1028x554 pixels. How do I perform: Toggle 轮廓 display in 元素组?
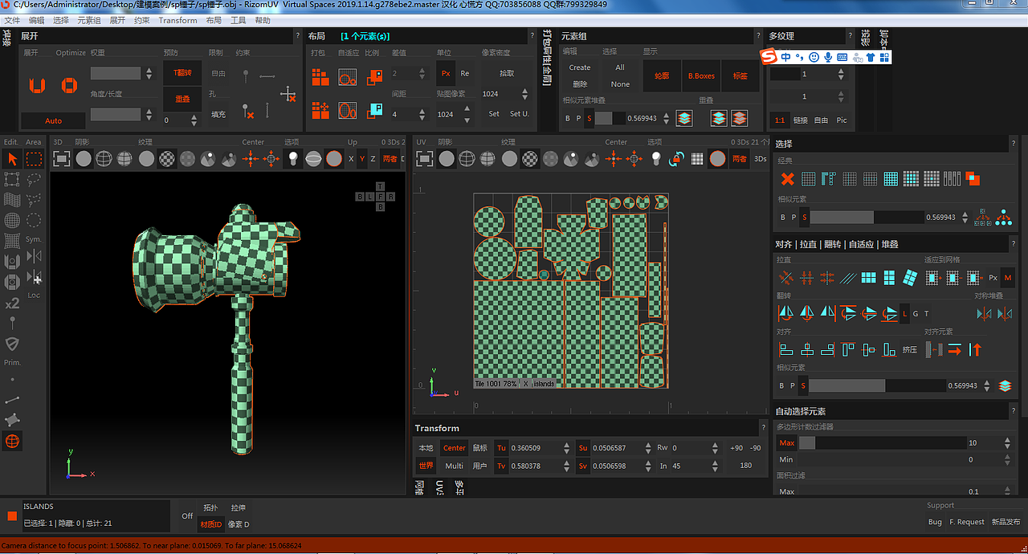(x=662, y=76)
